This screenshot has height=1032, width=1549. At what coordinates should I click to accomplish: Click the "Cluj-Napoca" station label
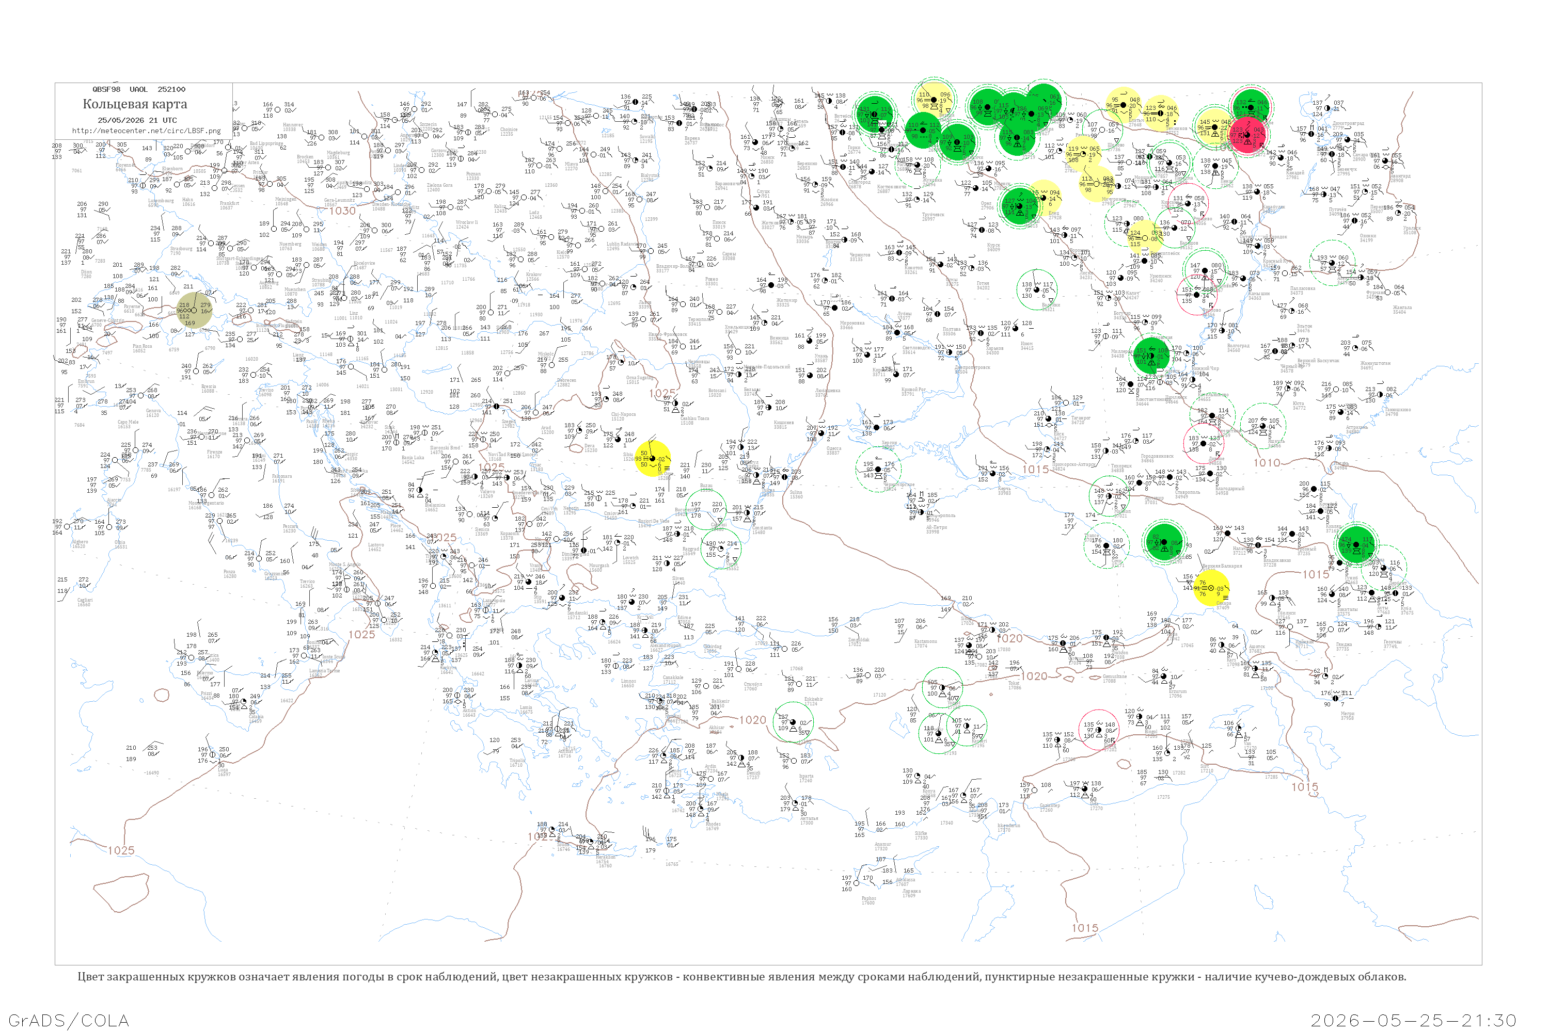click(x=624, y=415)
